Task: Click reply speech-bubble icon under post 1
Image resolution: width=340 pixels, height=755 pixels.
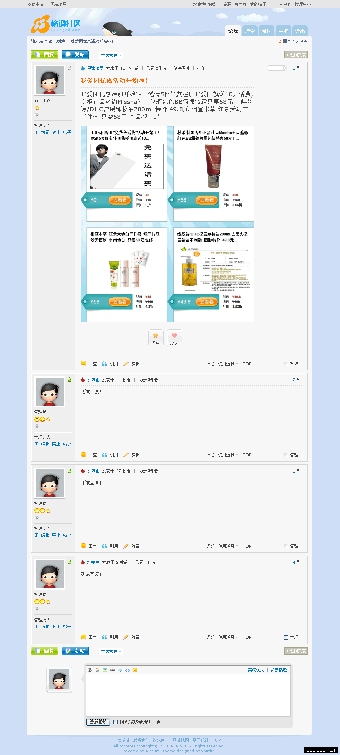Action: [x=83, y=364]
